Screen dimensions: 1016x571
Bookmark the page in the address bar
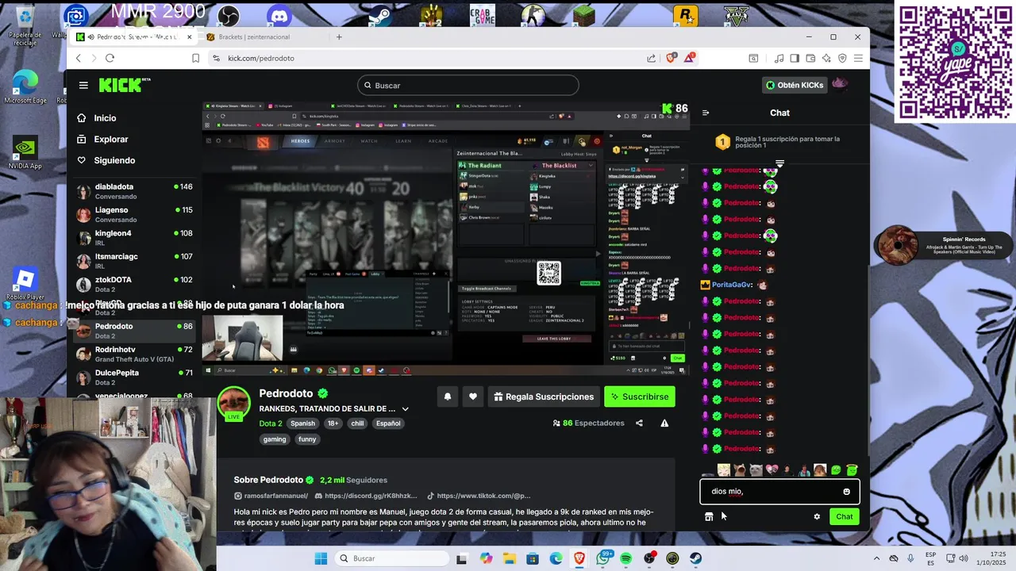tap(195, 58)
